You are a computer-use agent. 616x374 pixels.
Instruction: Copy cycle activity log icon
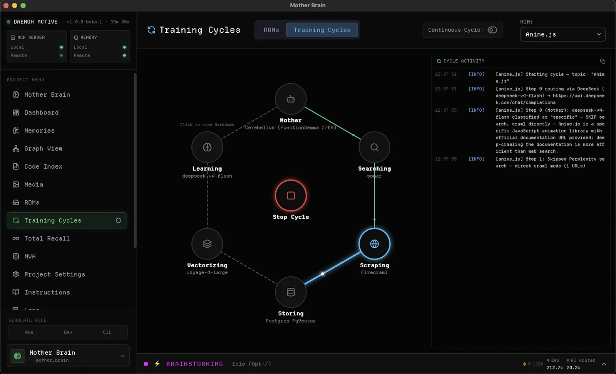(603, 61)
